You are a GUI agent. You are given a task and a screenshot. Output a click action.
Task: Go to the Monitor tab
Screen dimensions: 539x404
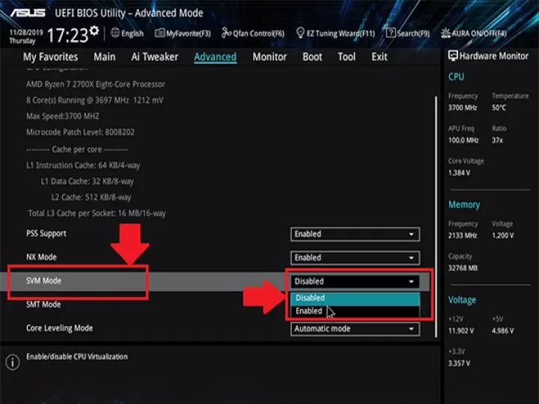[x=269, y=57]
